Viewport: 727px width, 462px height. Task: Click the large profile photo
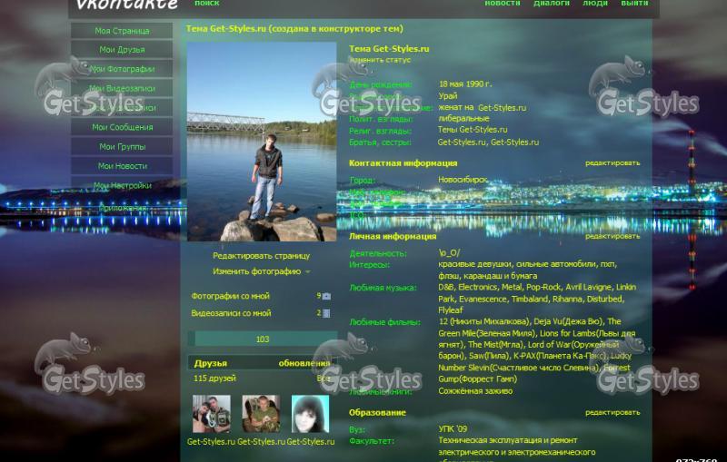coord(261,142)
